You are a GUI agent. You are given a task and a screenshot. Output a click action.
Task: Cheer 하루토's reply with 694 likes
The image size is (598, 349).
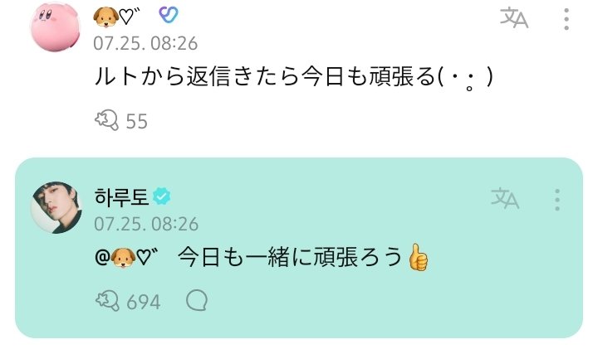[107, 301]
